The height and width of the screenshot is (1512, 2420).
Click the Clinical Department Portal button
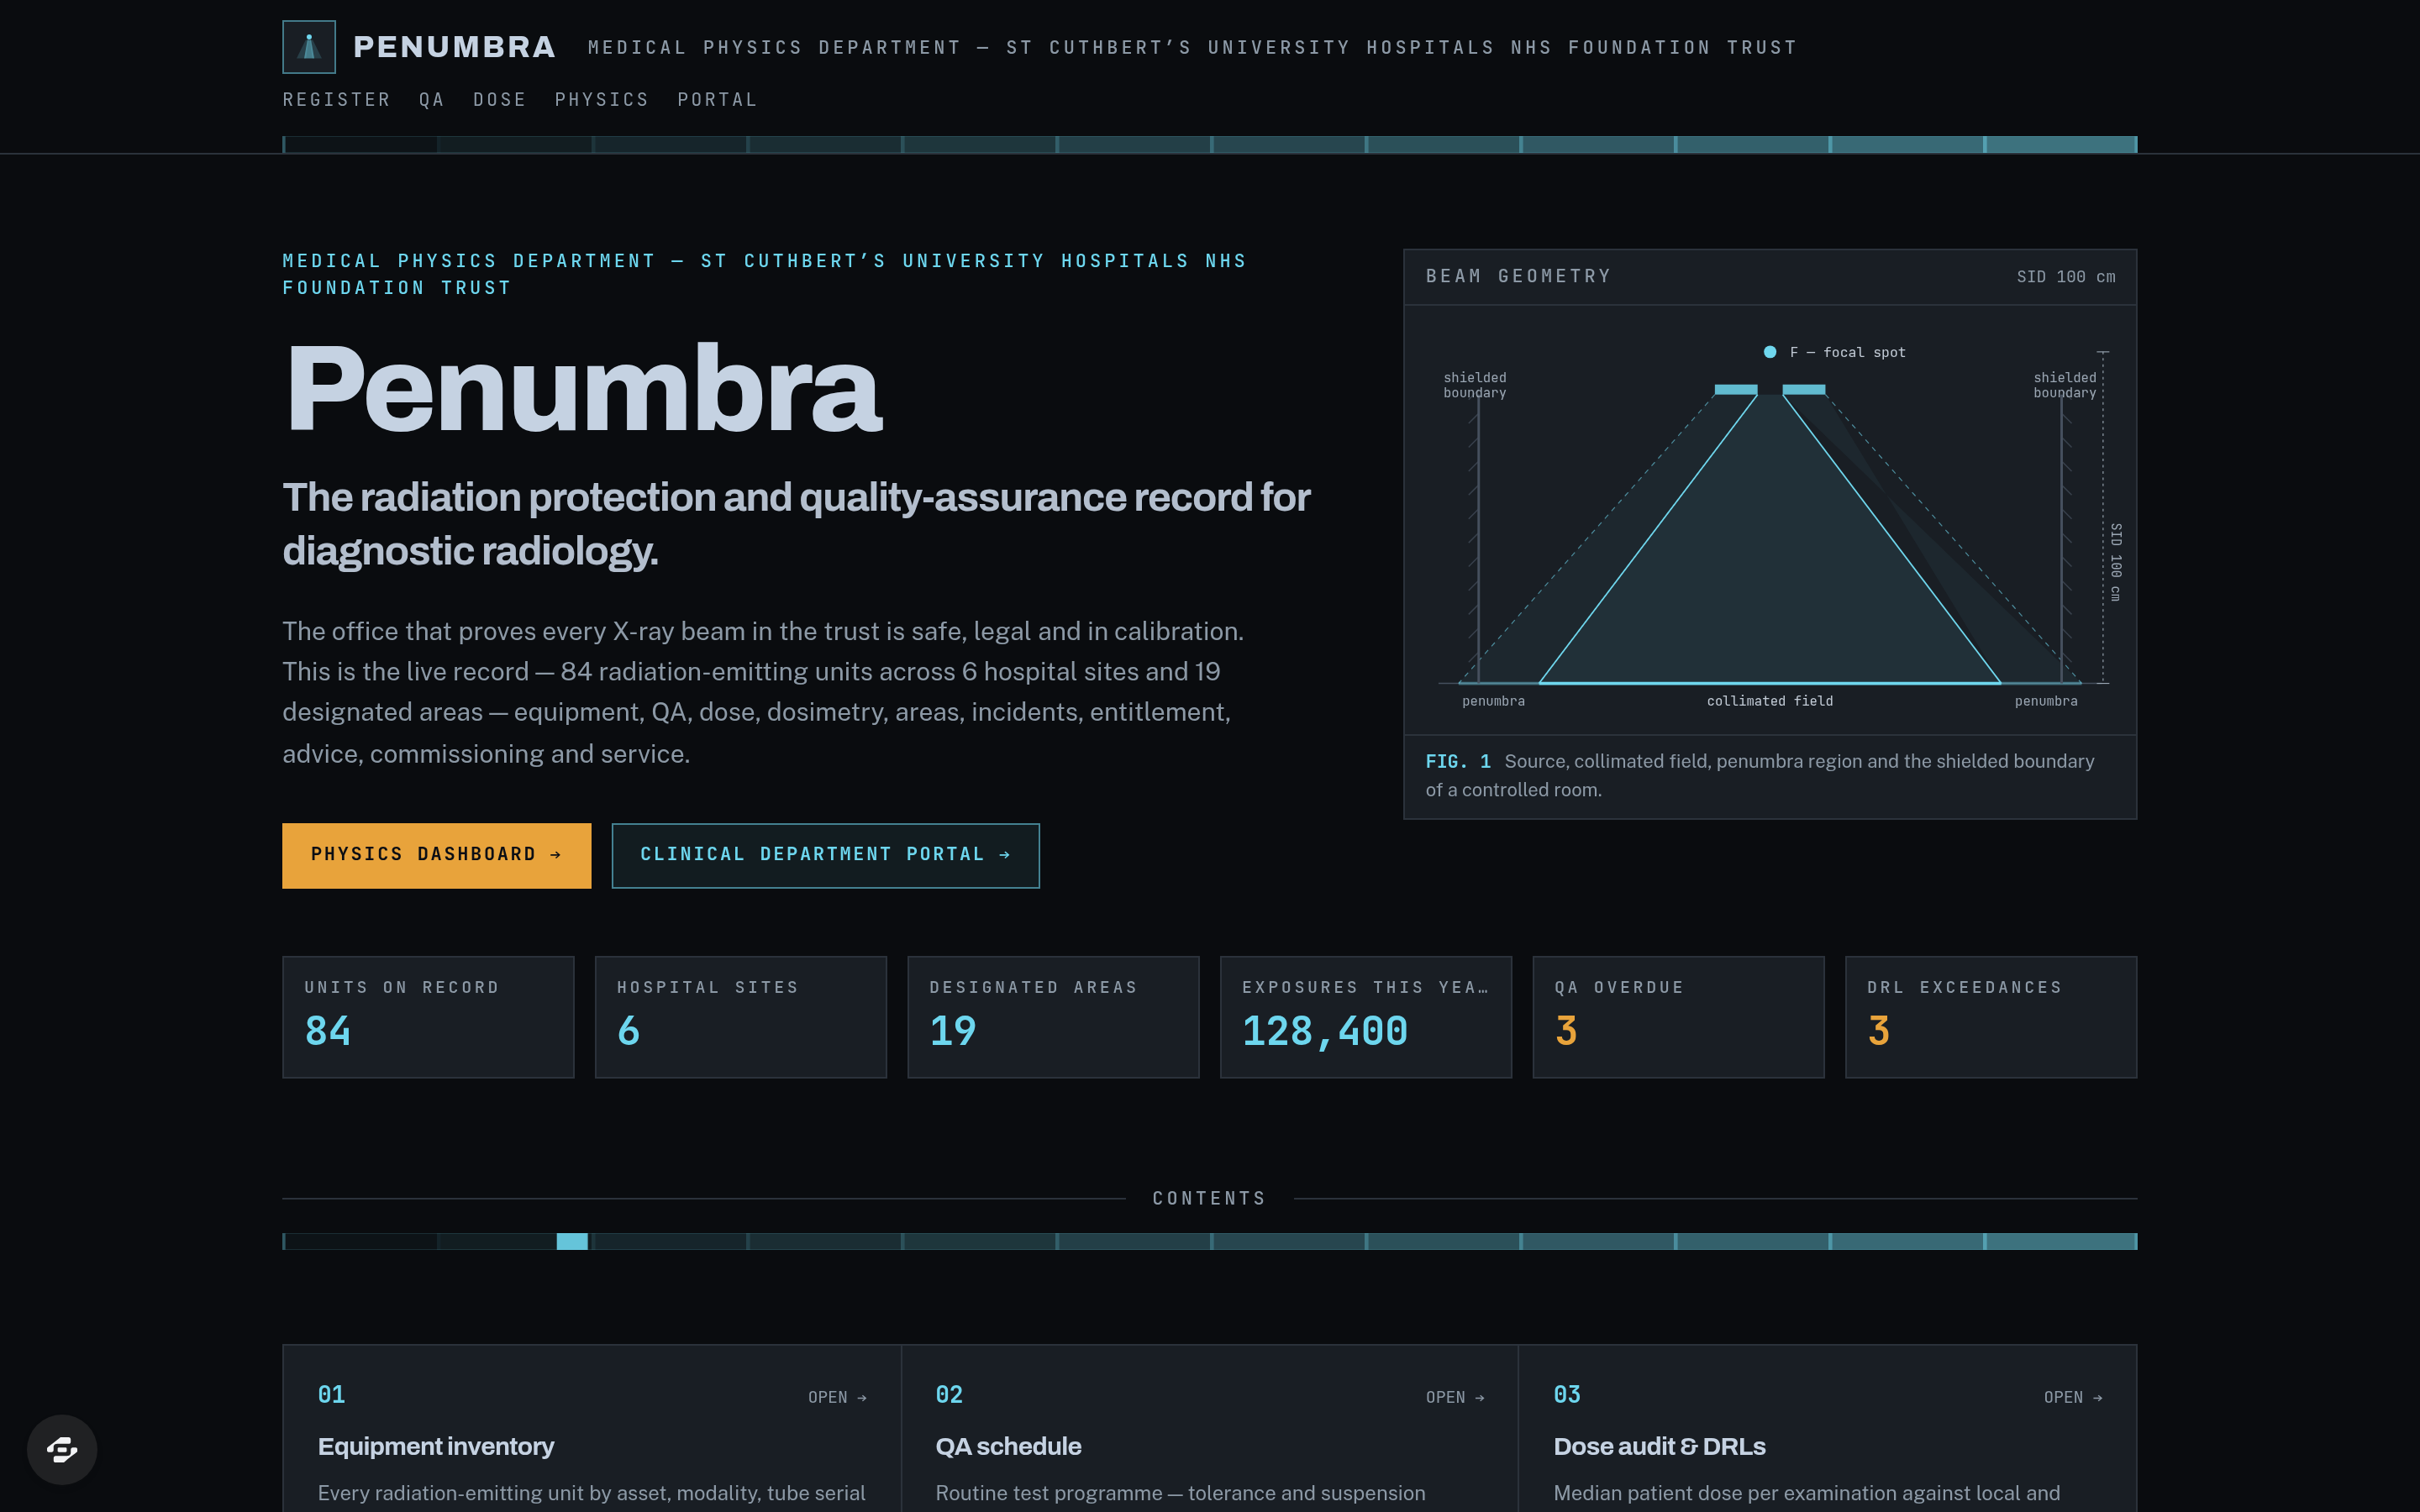coord(825,855)
